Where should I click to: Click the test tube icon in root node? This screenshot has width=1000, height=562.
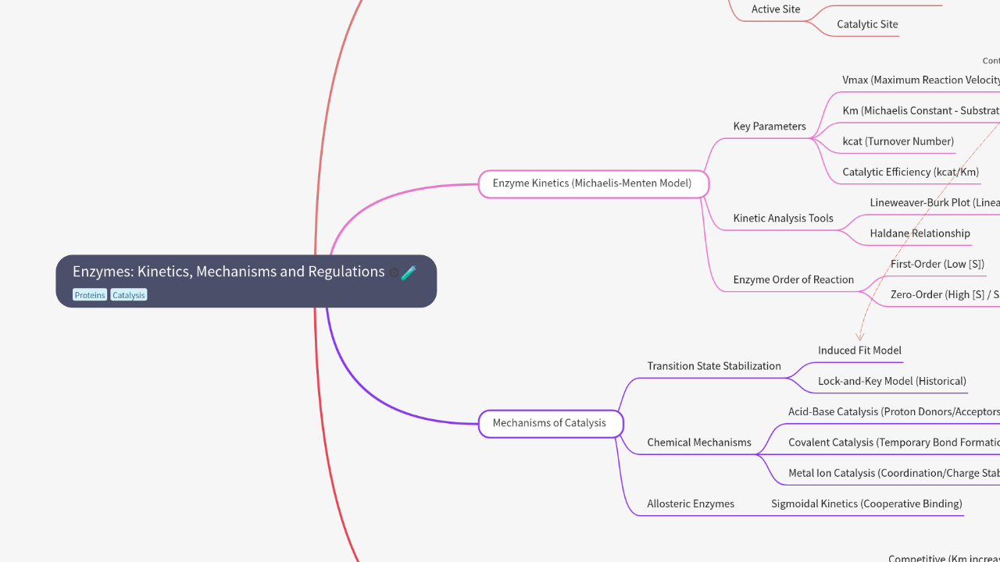click(x=409, y=272)
